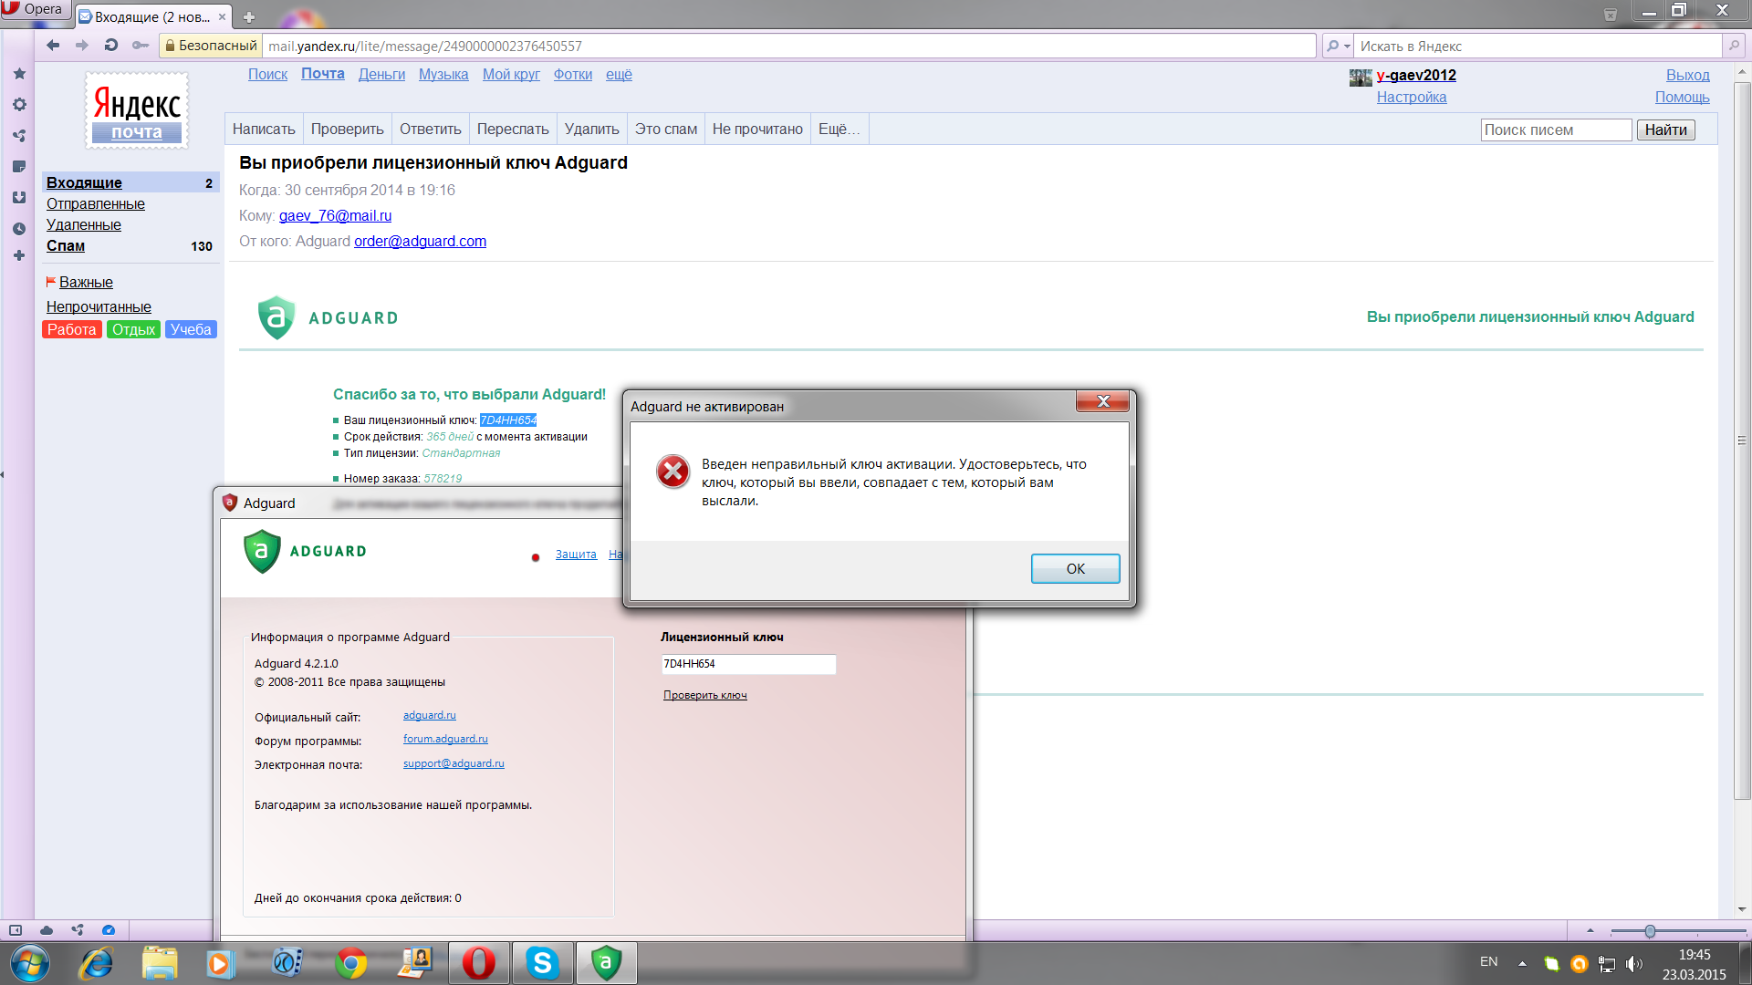The height and width of the screenshot is (985, 1752).
Task: Close the Входящие browser tab
Action: [222, 16]
